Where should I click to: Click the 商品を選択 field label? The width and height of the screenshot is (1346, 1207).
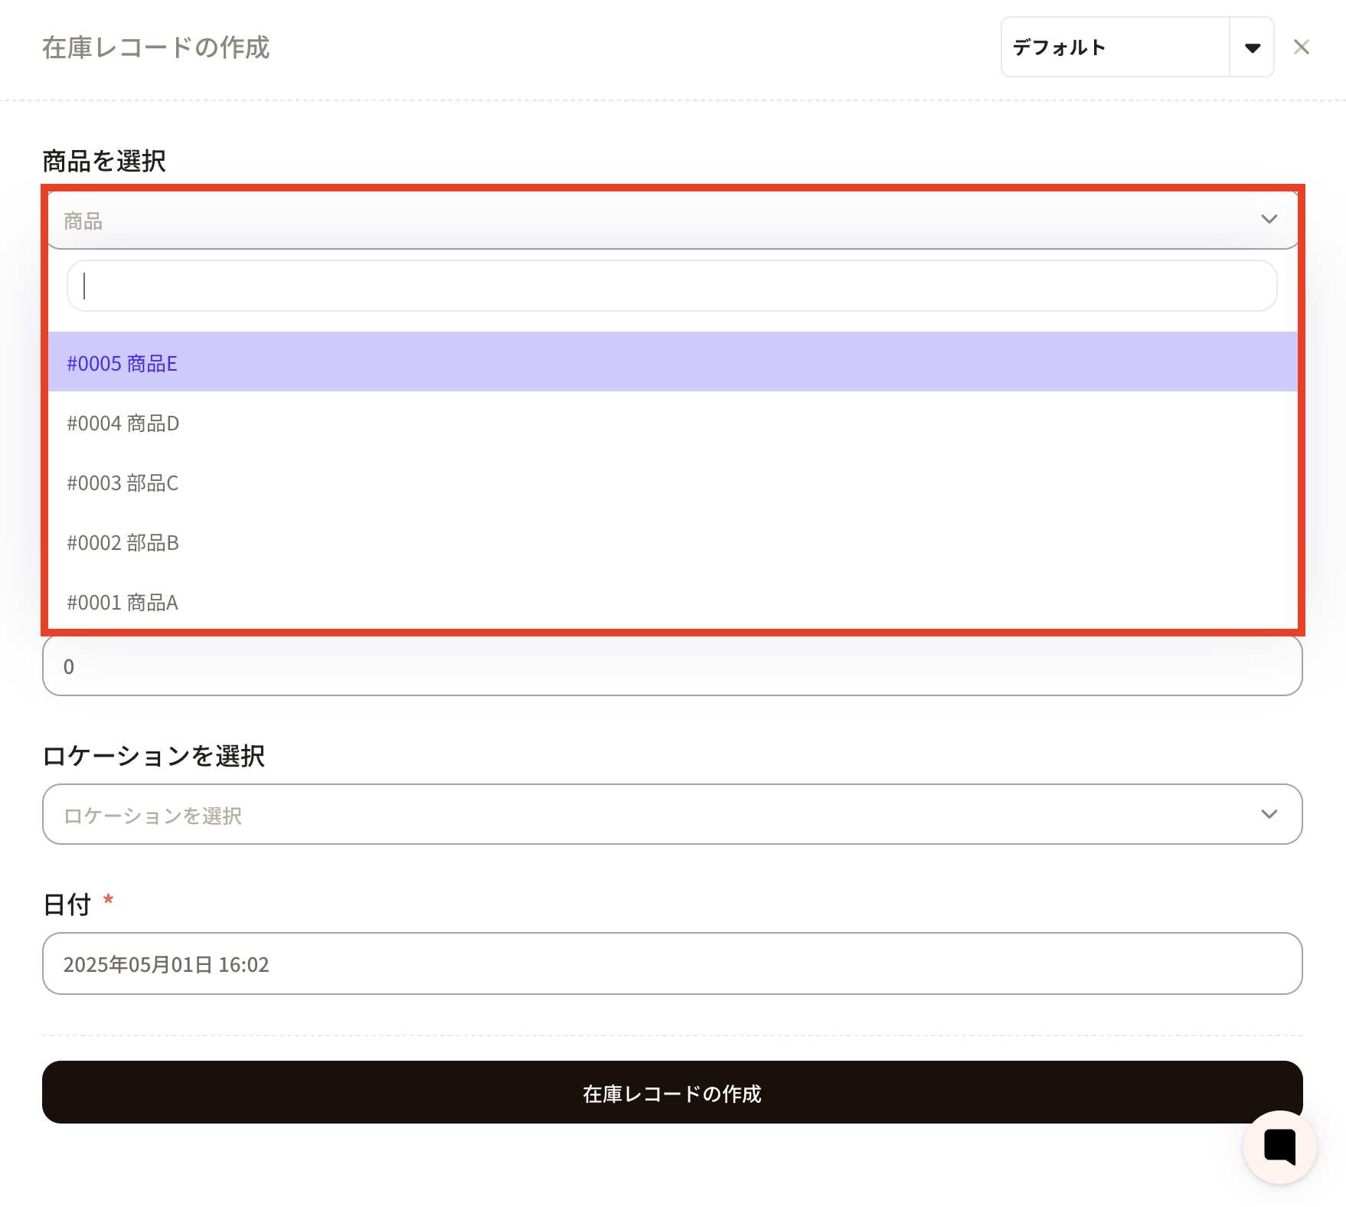coord(104,161)
